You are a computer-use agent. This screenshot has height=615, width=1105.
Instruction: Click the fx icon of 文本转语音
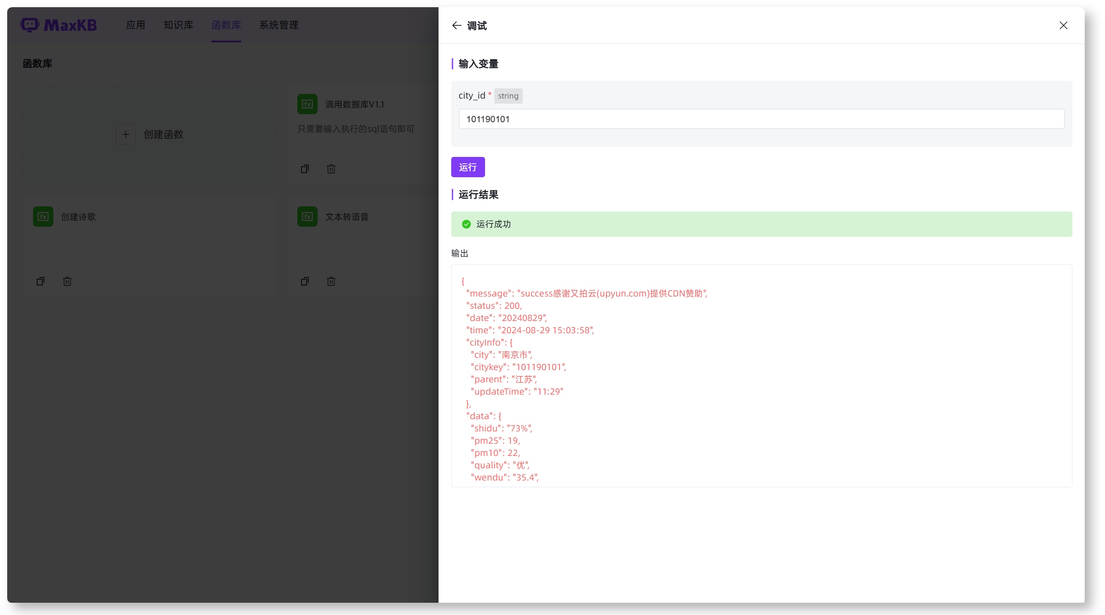(307, 216)
